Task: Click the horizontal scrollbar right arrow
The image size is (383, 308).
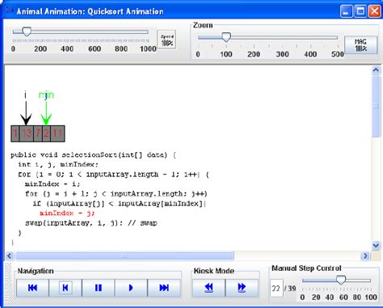Action: (x=365, y=255)
